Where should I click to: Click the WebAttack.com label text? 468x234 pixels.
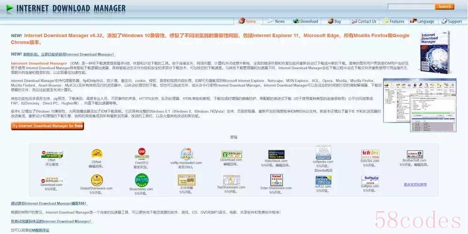[x=276, y=161]
